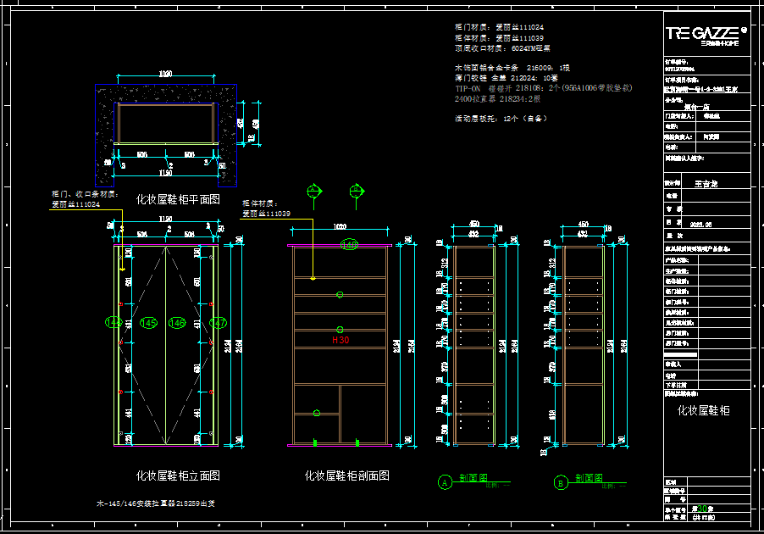Select the 450 dimension above section A
The width and height of the screenshot is (764, 534).
click(474, 224)
